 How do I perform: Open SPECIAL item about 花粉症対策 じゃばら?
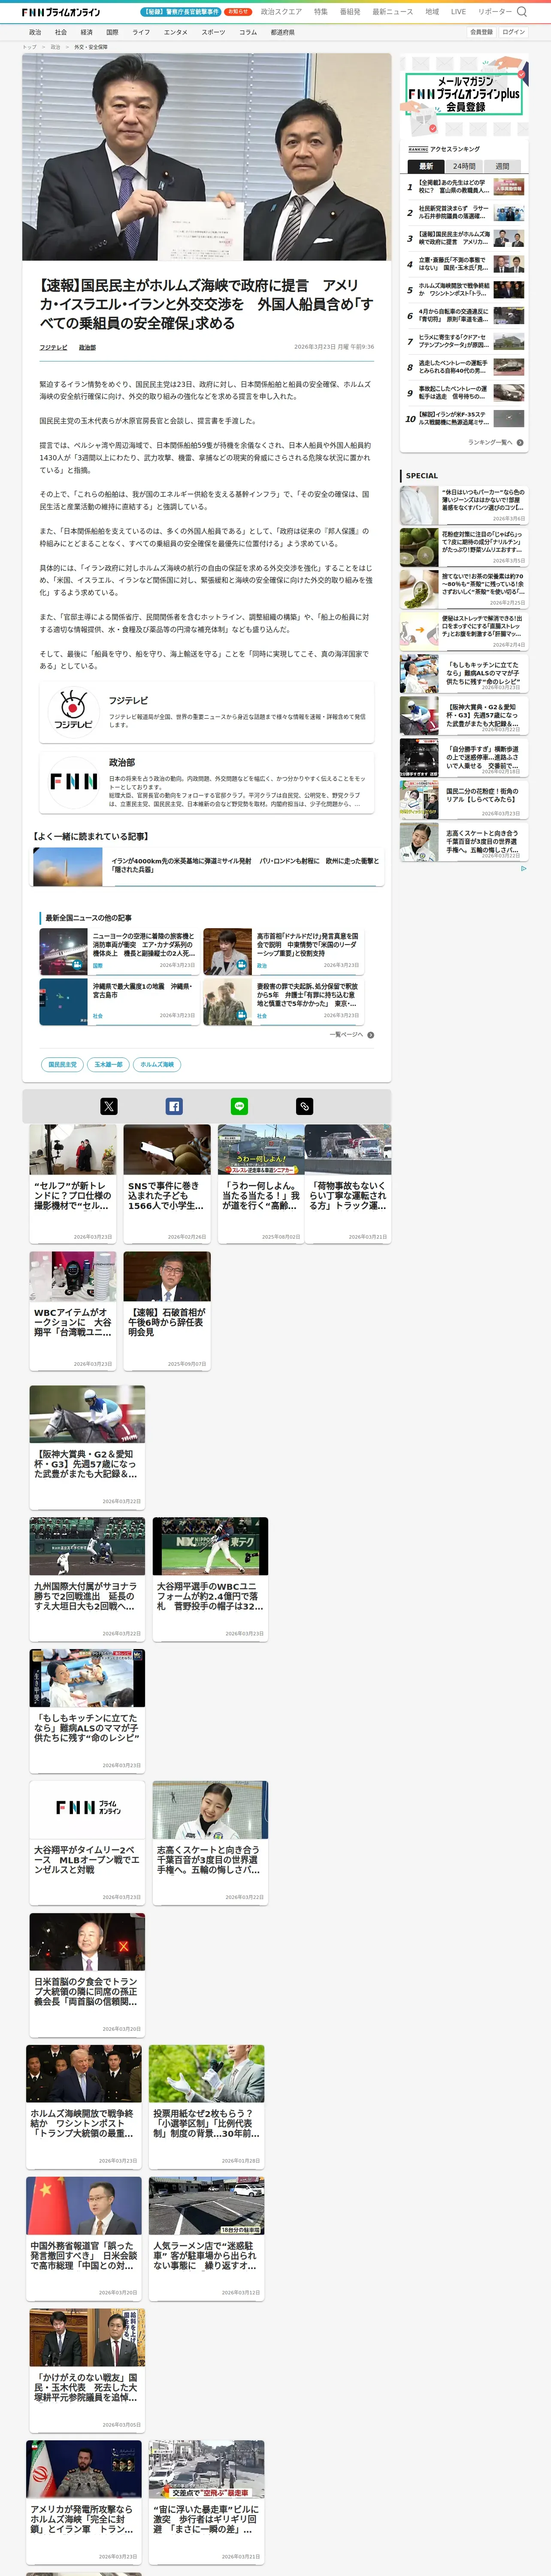[x=464, y=548]
